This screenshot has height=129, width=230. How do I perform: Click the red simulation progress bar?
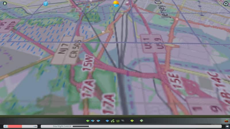(15, 126)
